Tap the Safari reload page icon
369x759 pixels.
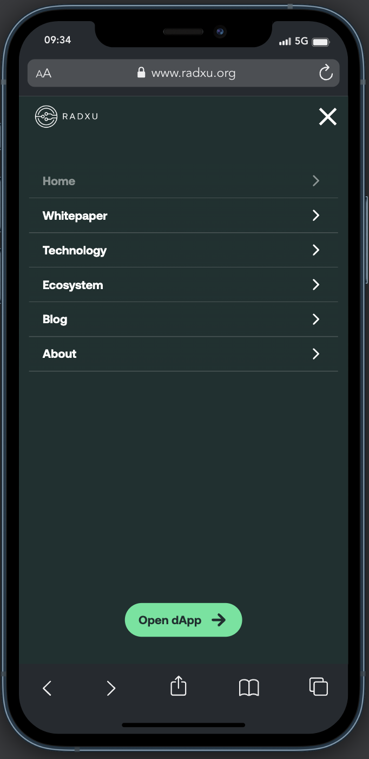pos(326,73)
